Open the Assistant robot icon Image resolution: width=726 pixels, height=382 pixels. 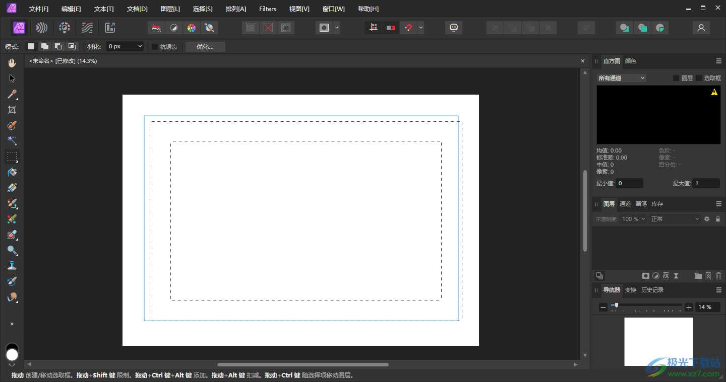coord(454,28)
